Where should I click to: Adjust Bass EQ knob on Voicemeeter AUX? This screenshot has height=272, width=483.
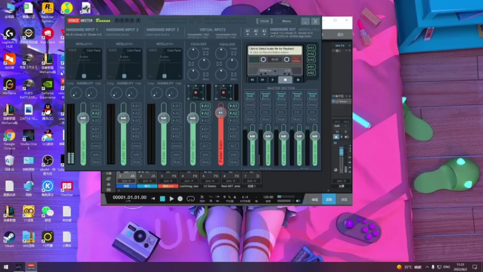[221, 74]
